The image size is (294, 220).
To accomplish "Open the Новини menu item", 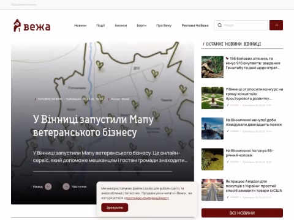I will pos(80,26).
